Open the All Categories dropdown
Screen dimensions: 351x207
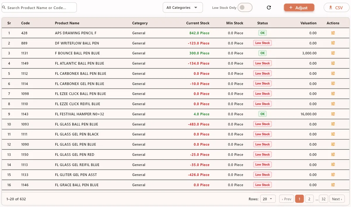pyautogui.click(x=183, y=8)
